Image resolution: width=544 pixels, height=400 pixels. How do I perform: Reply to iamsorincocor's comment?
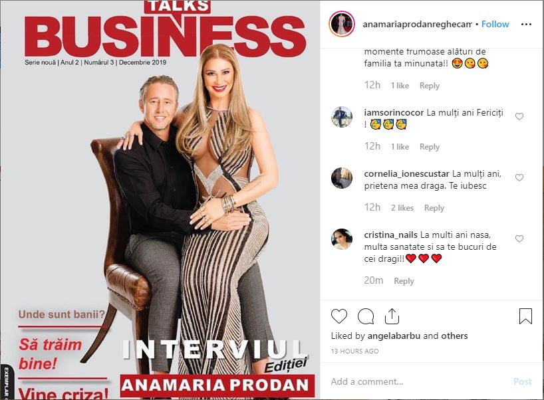[430, 147]
